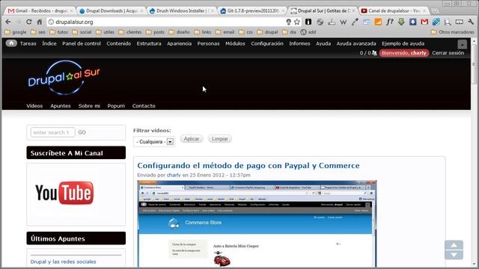The height and width of the screenshot is (269, 479).
Task: Click the scroll-down arrow widget button
Action: tap(454, 255)
